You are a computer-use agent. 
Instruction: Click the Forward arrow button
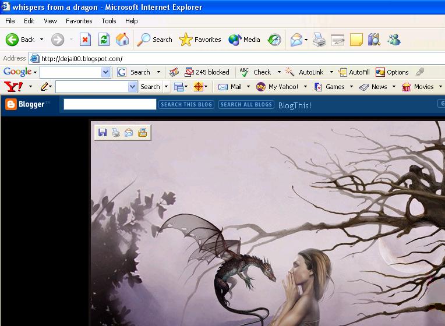[58, 40]
